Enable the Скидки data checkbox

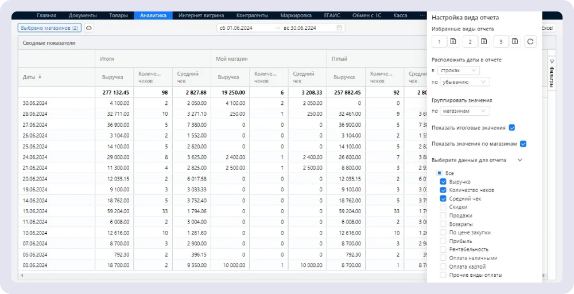[443, 207]
